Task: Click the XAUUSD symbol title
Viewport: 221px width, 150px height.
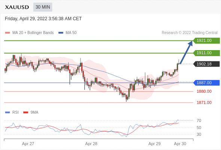Action: tap(17, 7)
